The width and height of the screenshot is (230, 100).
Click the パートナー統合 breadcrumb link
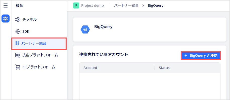126,5
